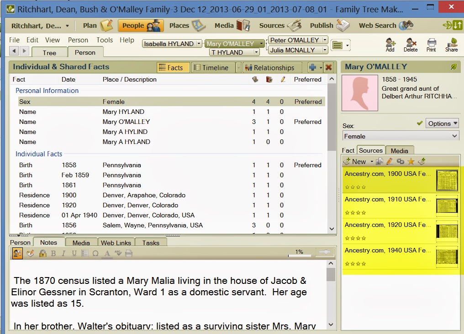Screen dimensions: 464x334
Task: Select the Facts view button
Action: (173, 67)
